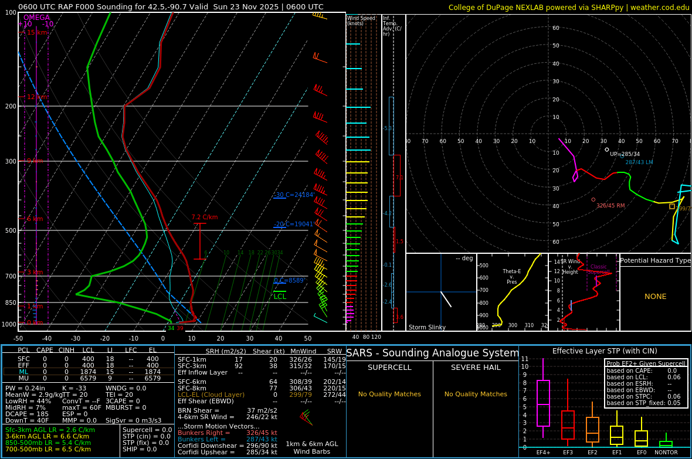Click the 7.2 C/km lapse rate label

coord(204,217)
